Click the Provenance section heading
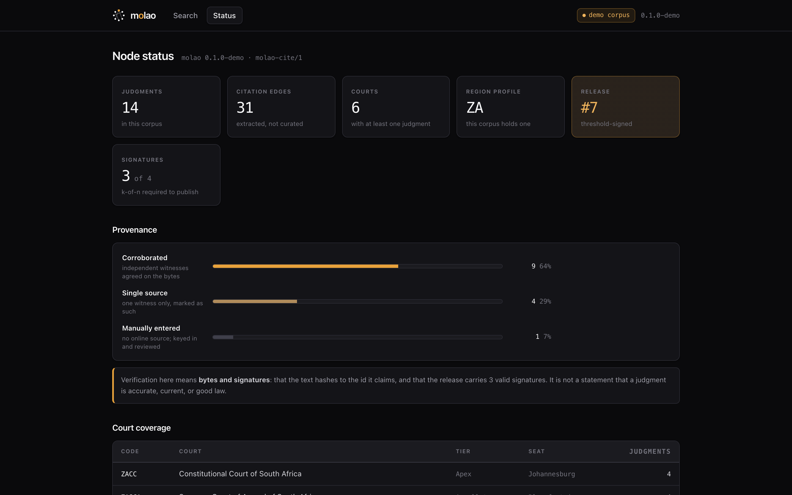This screenshot has width=792, height=495. [134, 230]
